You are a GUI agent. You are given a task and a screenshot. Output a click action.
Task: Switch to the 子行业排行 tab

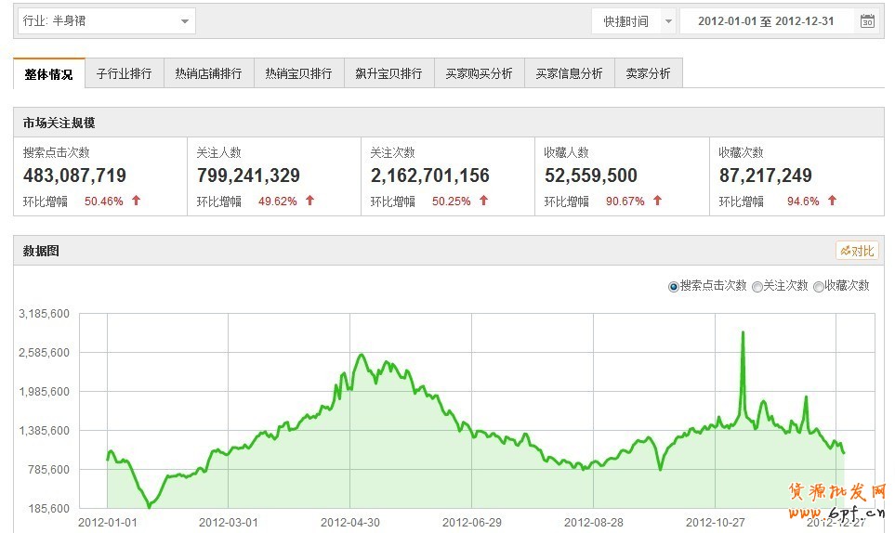pyautogui.click(x=124, y=74)
